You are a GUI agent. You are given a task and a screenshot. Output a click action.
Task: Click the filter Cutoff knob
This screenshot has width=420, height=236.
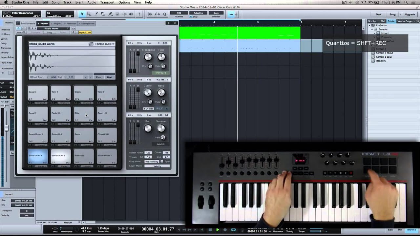pos(148,93)
